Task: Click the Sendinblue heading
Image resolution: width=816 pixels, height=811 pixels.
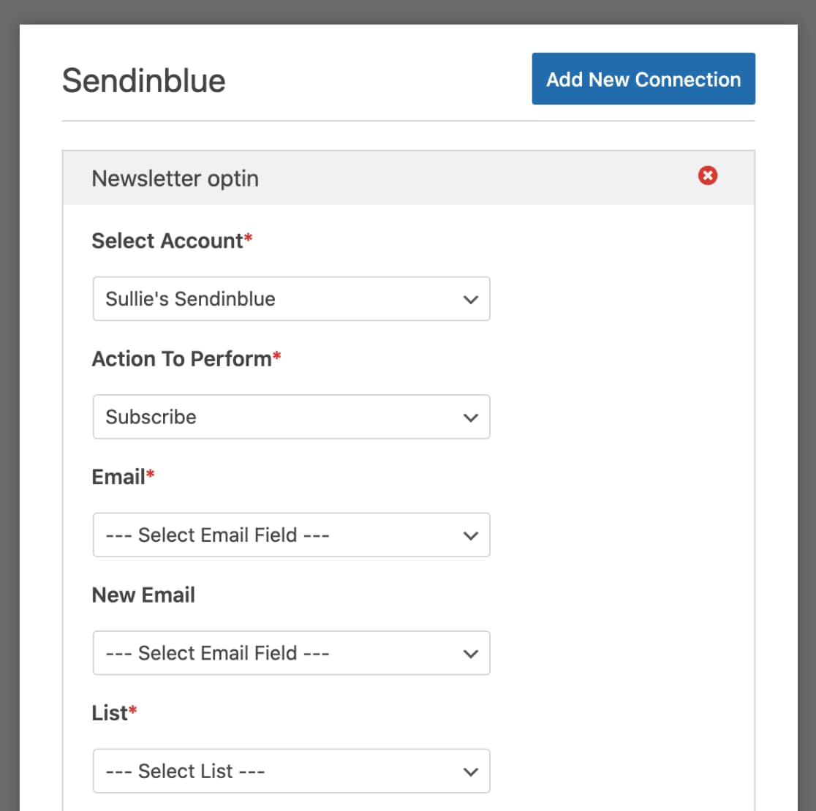Action: 144,80
